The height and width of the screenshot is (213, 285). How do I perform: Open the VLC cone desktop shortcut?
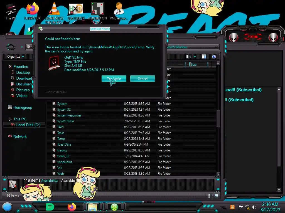(x=54, y=13)
